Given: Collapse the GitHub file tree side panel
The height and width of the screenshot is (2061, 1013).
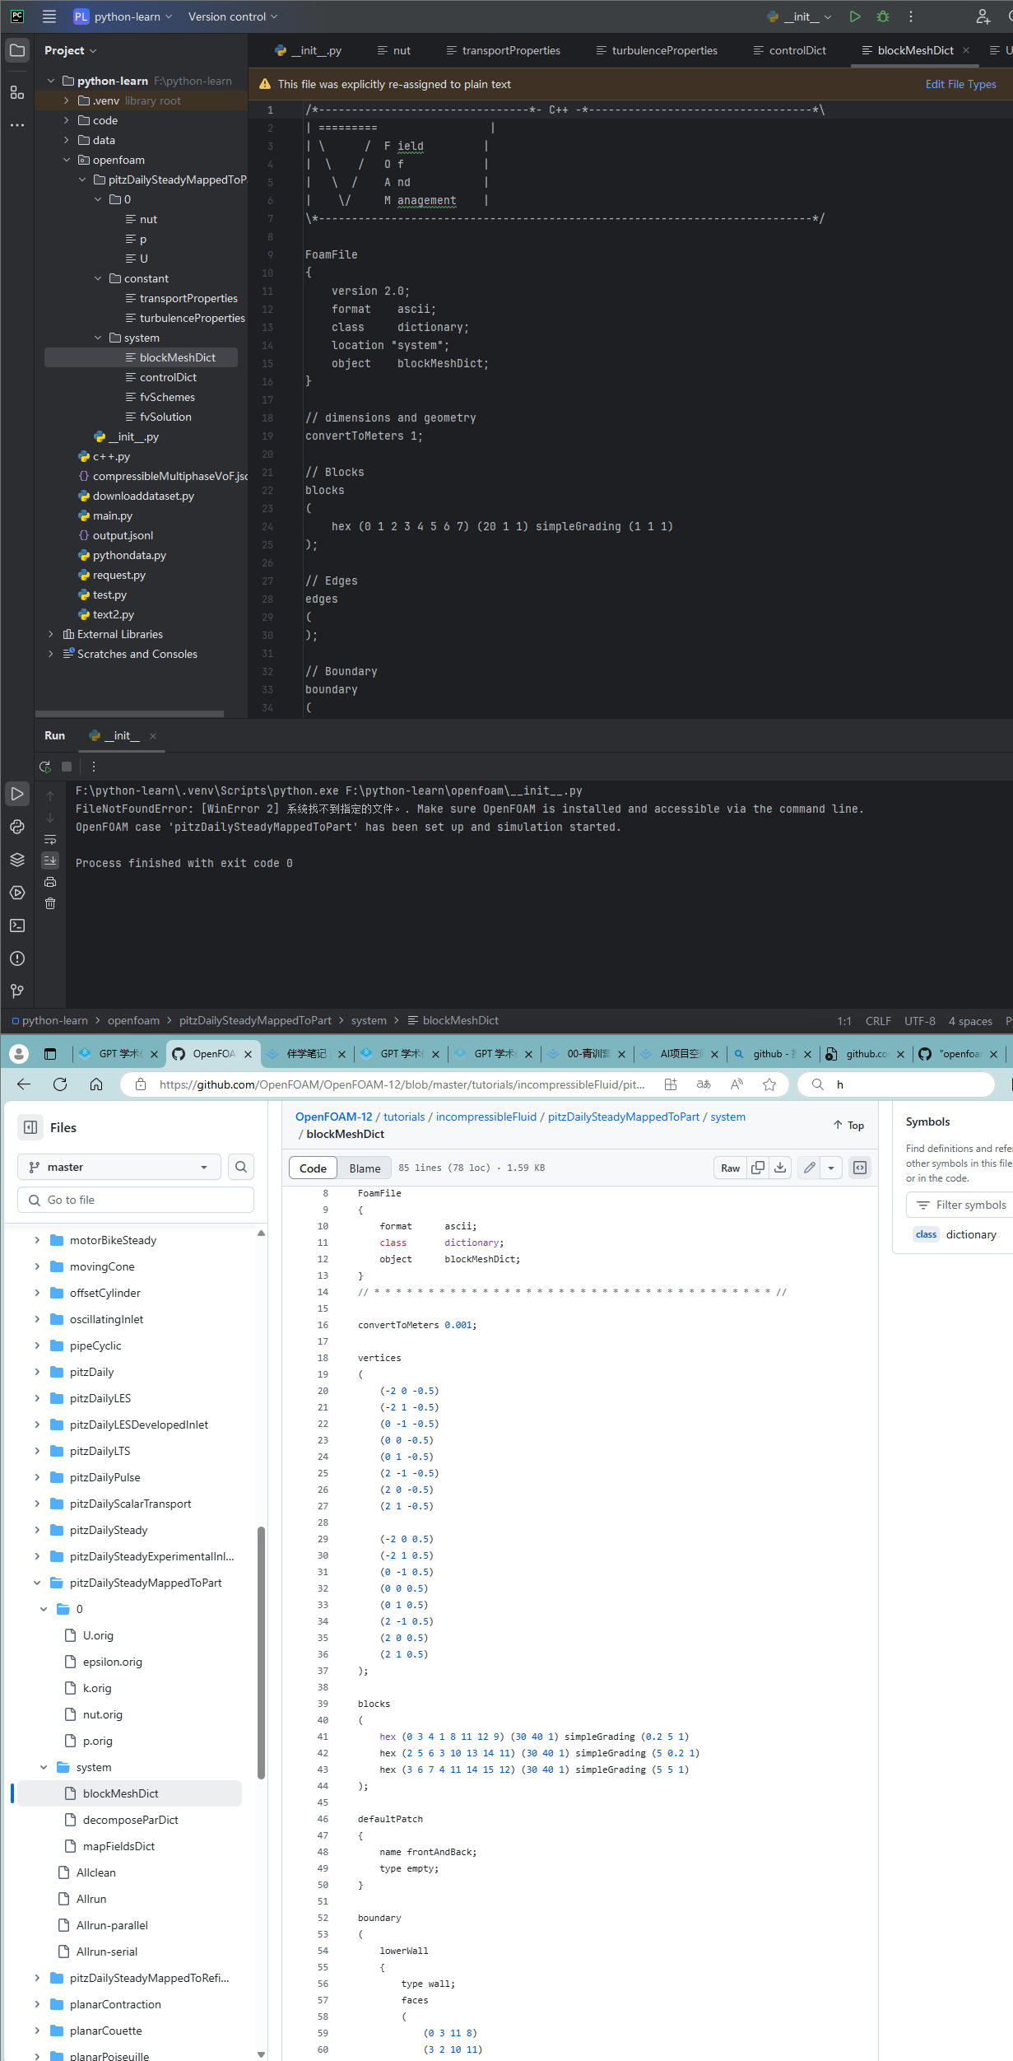Looking at the screenshot, I should (x=30, y=1127).
